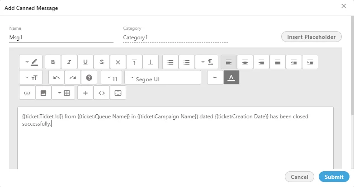Open the Segoe UI font dropdown
354x187 pixels.
click(163, 77)
